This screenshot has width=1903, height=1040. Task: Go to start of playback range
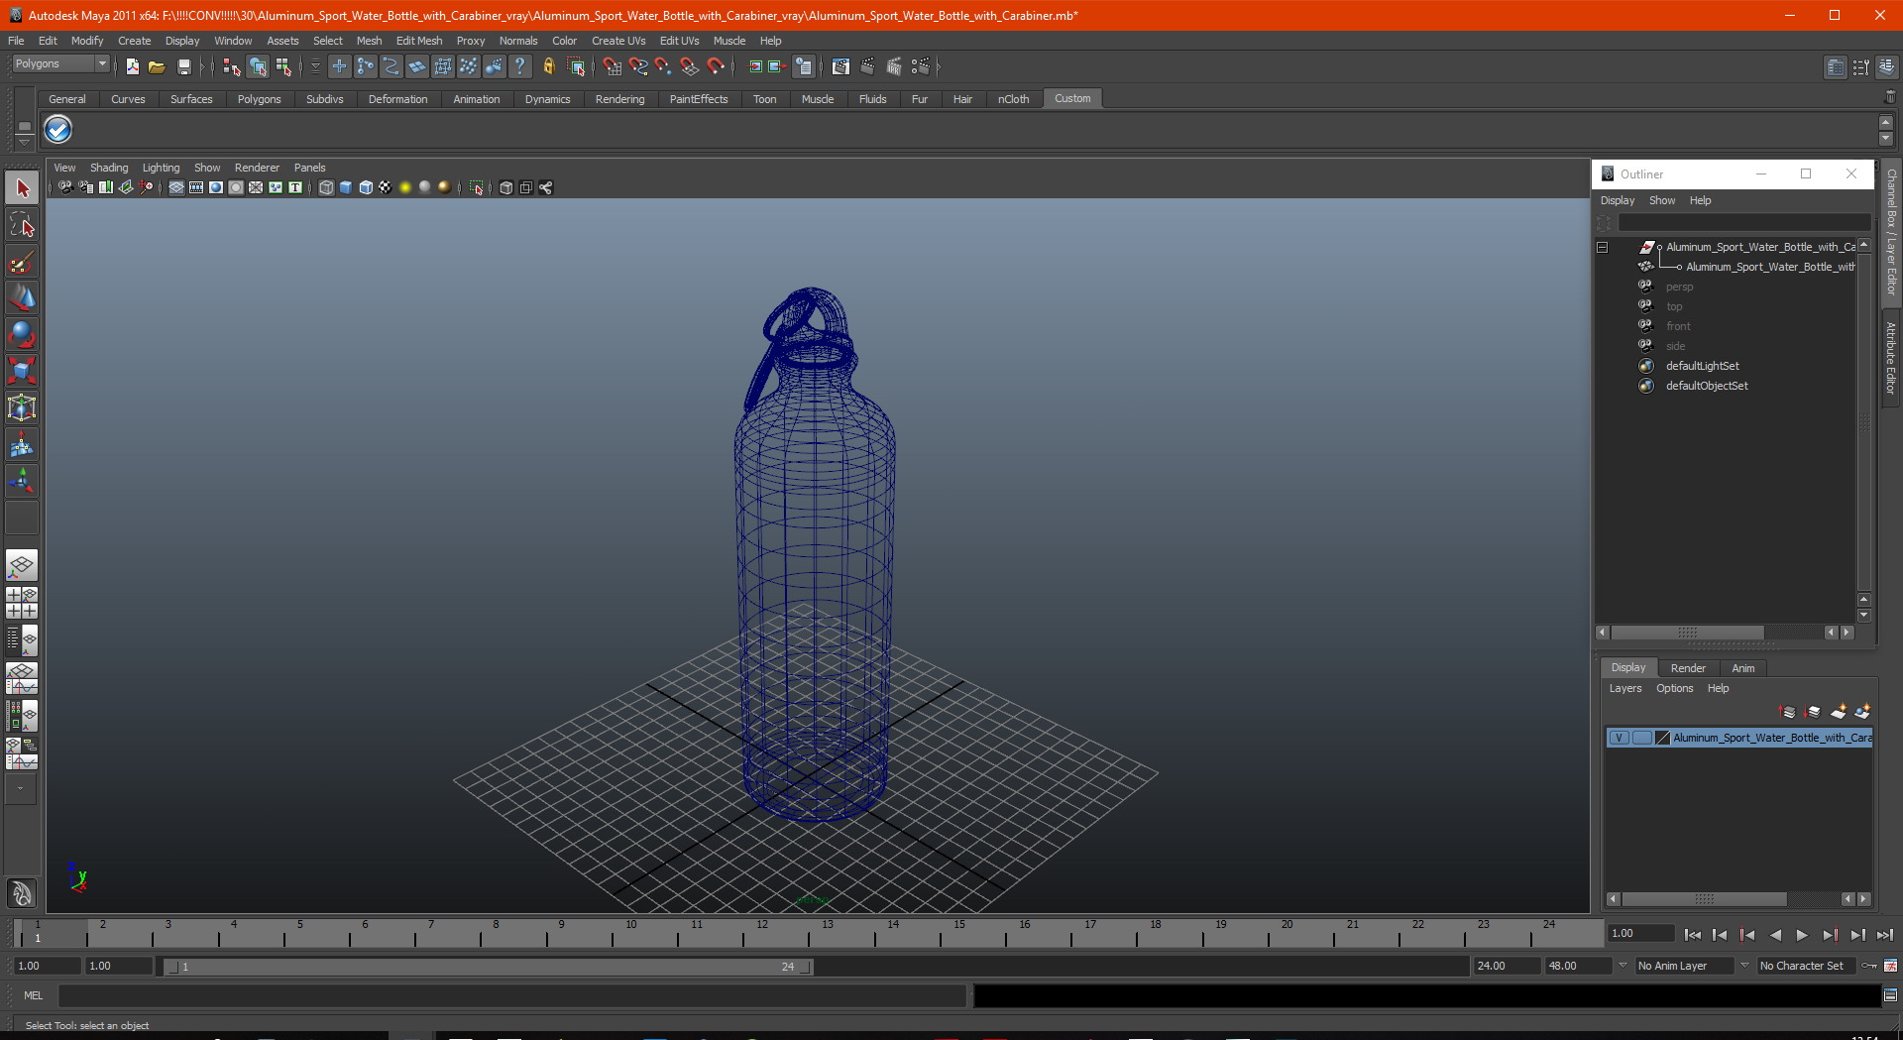[1692, 934]
